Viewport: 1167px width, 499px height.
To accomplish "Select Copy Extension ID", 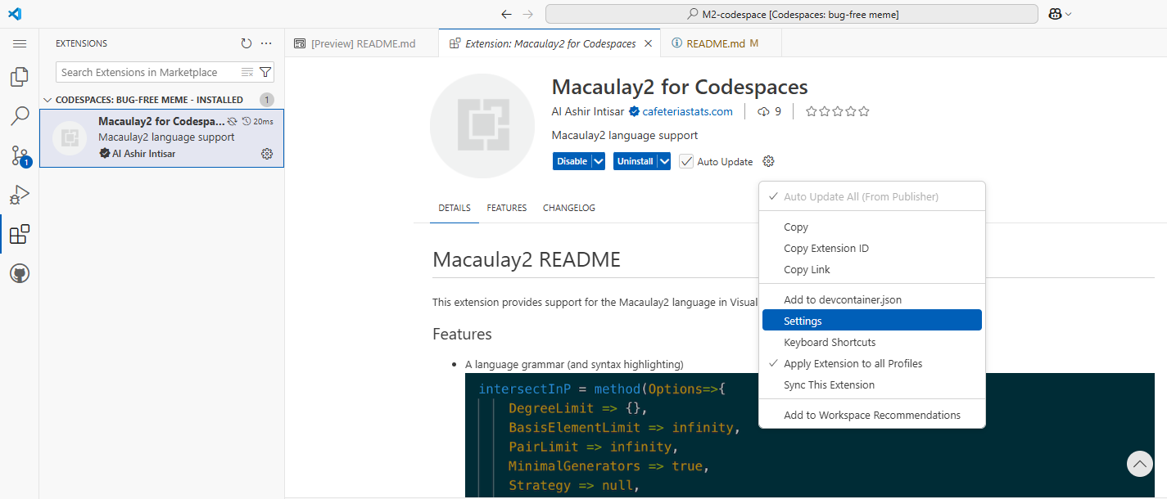I will (x=872, y=248).
